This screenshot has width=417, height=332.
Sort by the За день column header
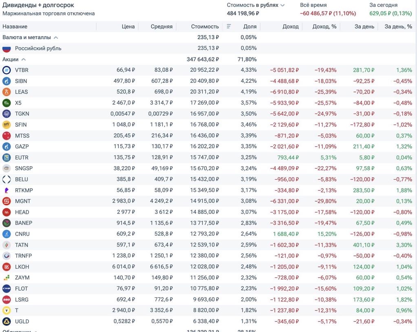pyautogui.click(x=364, y=26)
